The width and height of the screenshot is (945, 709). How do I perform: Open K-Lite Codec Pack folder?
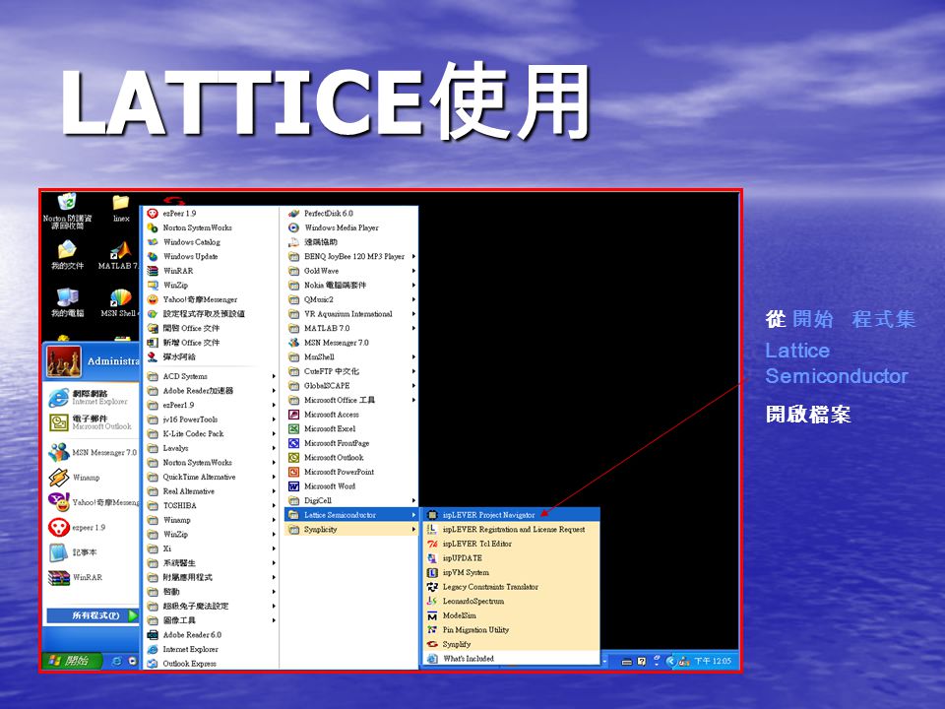211,433
